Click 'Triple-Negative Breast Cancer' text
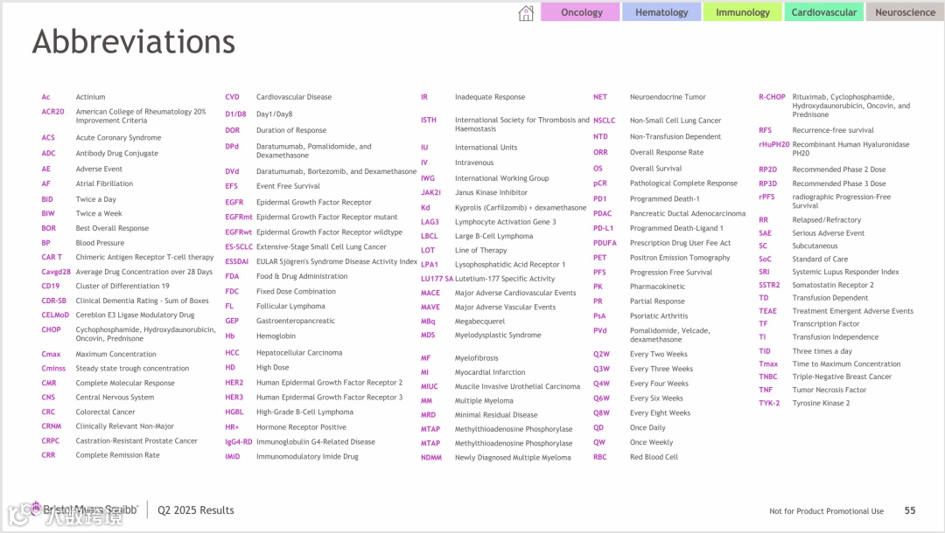 (842, 377)
